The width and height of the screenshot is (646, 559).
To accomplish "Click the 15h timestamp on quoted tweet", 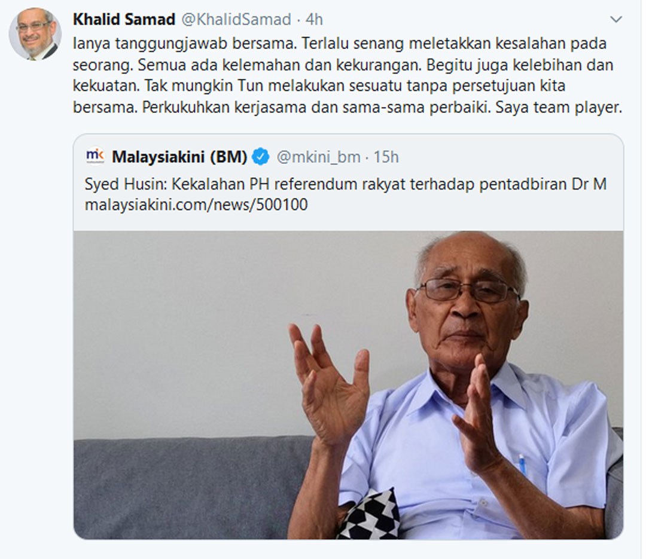I will click(386, 157).
